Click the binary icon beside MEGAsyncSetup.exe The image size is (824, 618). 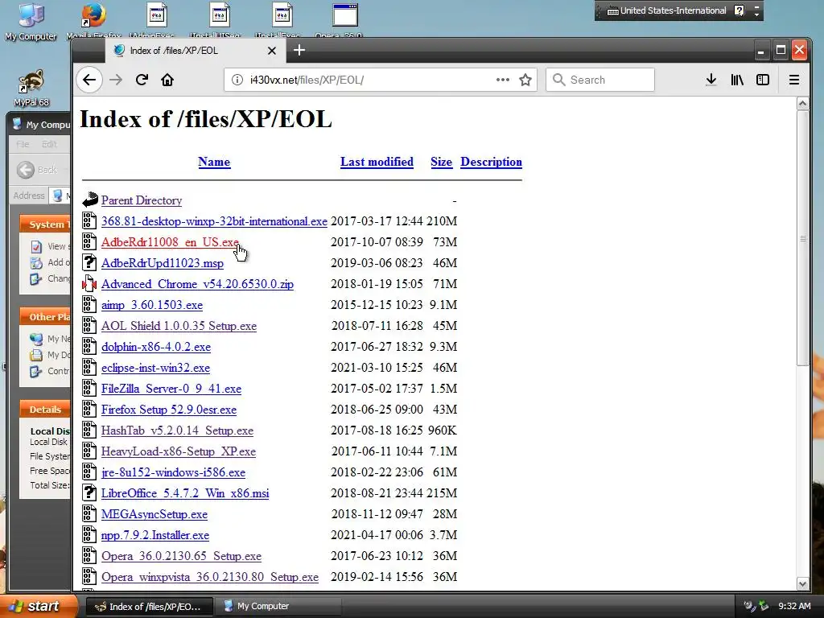pyautogui.click(x=89, y=514)
